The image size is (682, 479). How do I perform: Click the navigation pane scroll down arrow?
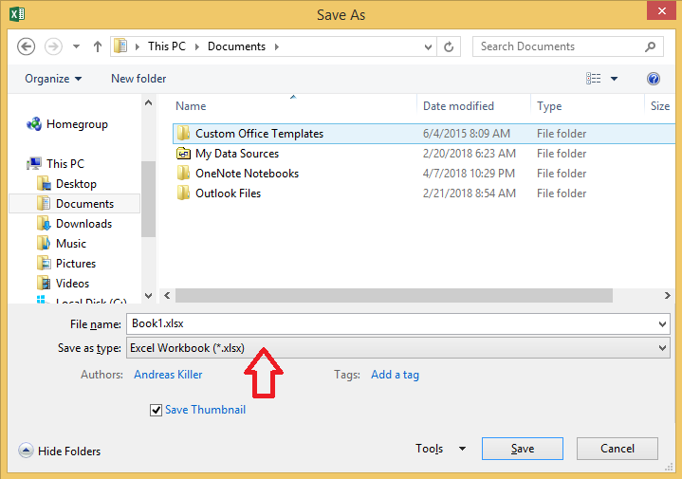click(x=148, y=296)
